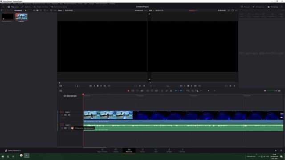Play the source viewer clip

(101, 86)
